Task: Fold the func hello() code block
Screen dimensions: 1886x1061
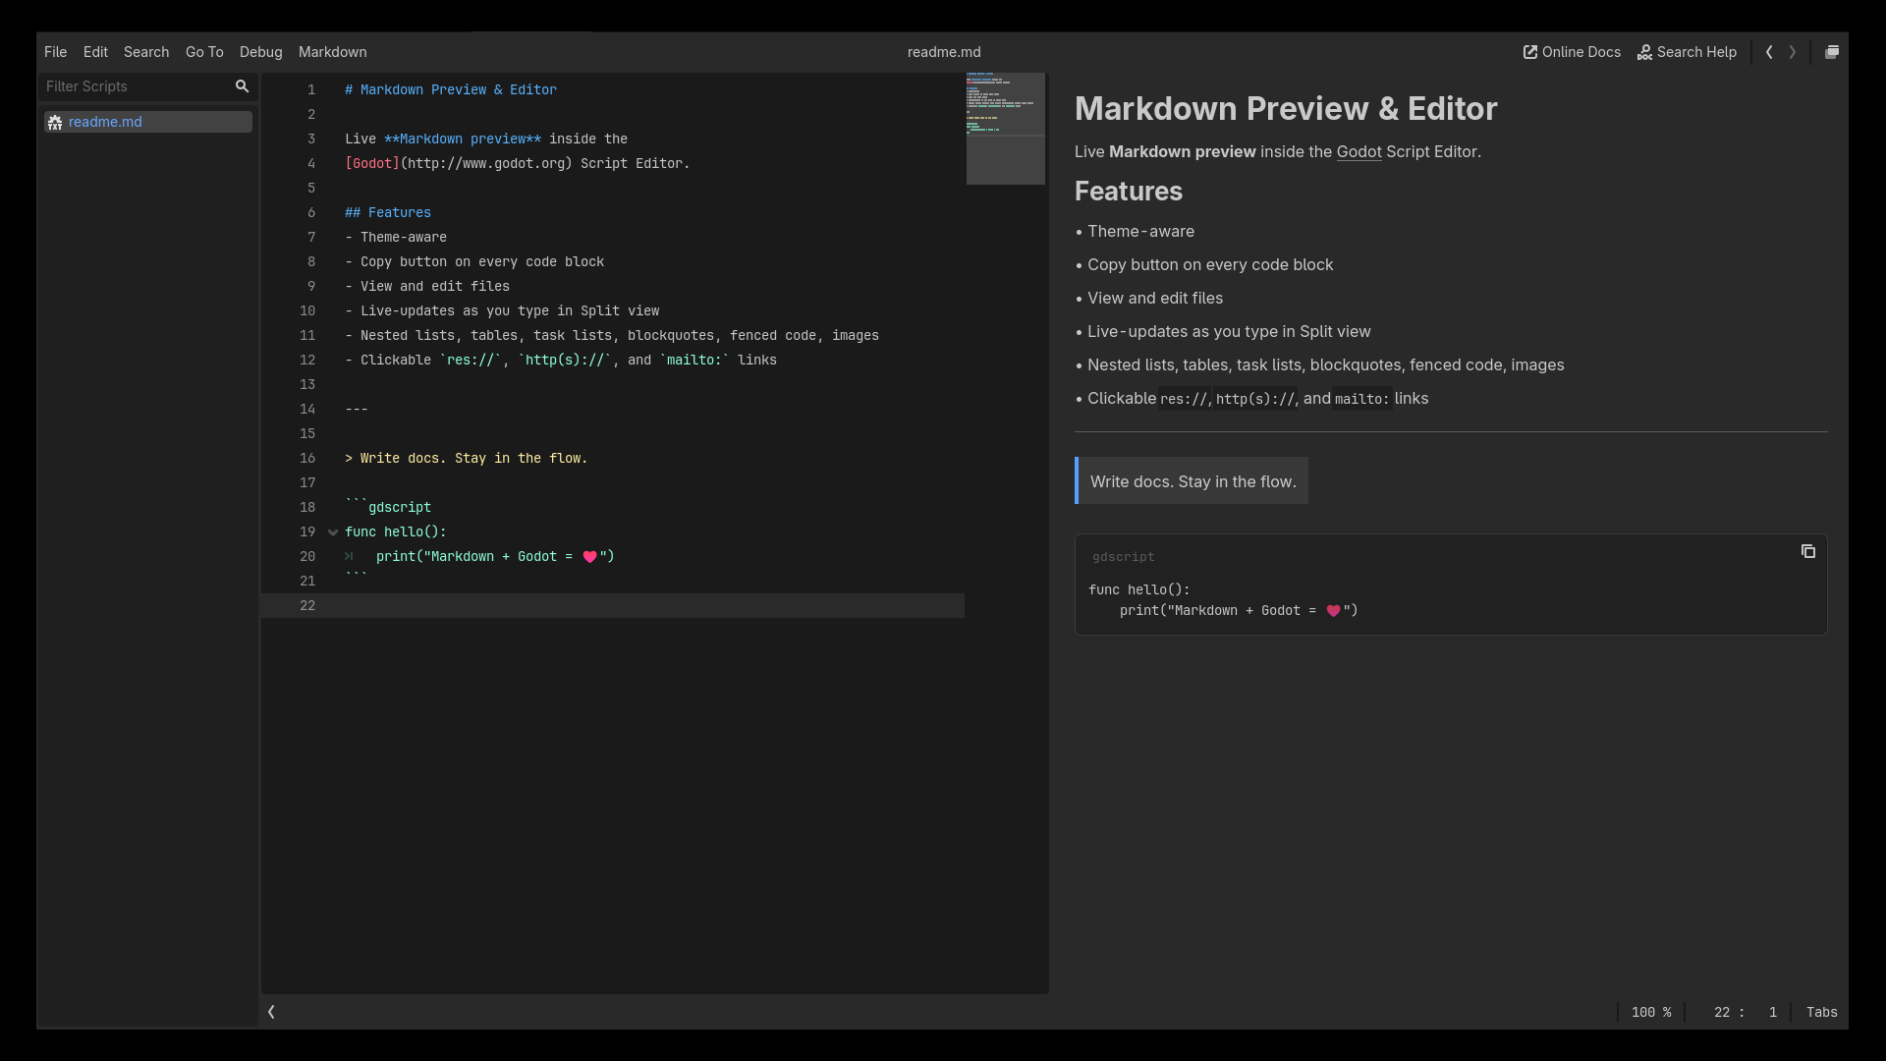Action: 333,532
